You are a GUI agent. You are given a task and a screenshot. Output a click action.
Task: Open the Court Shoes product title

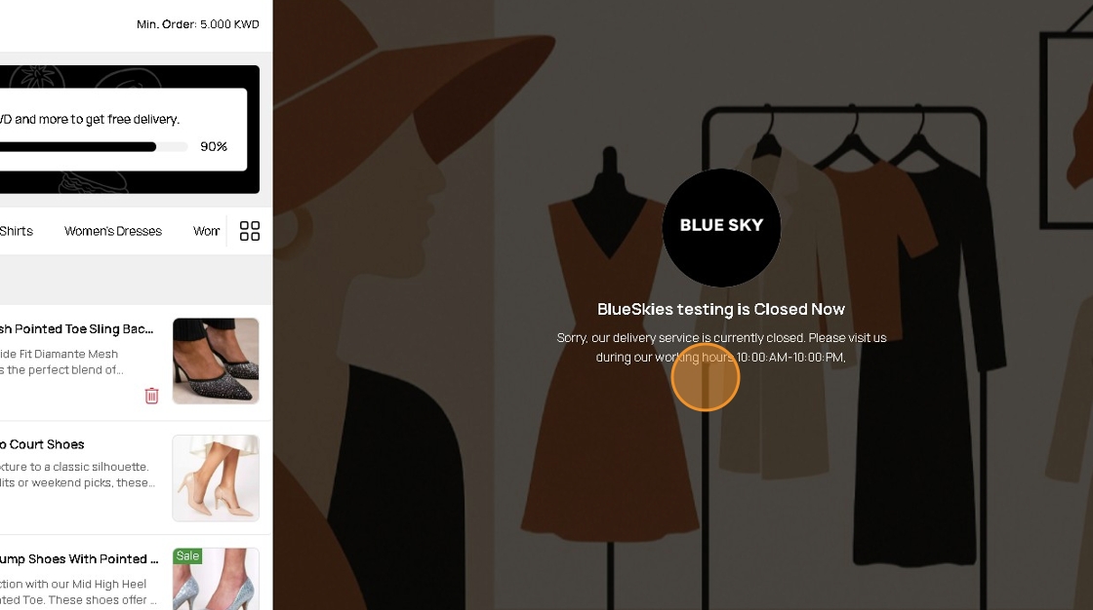(43, 444)
